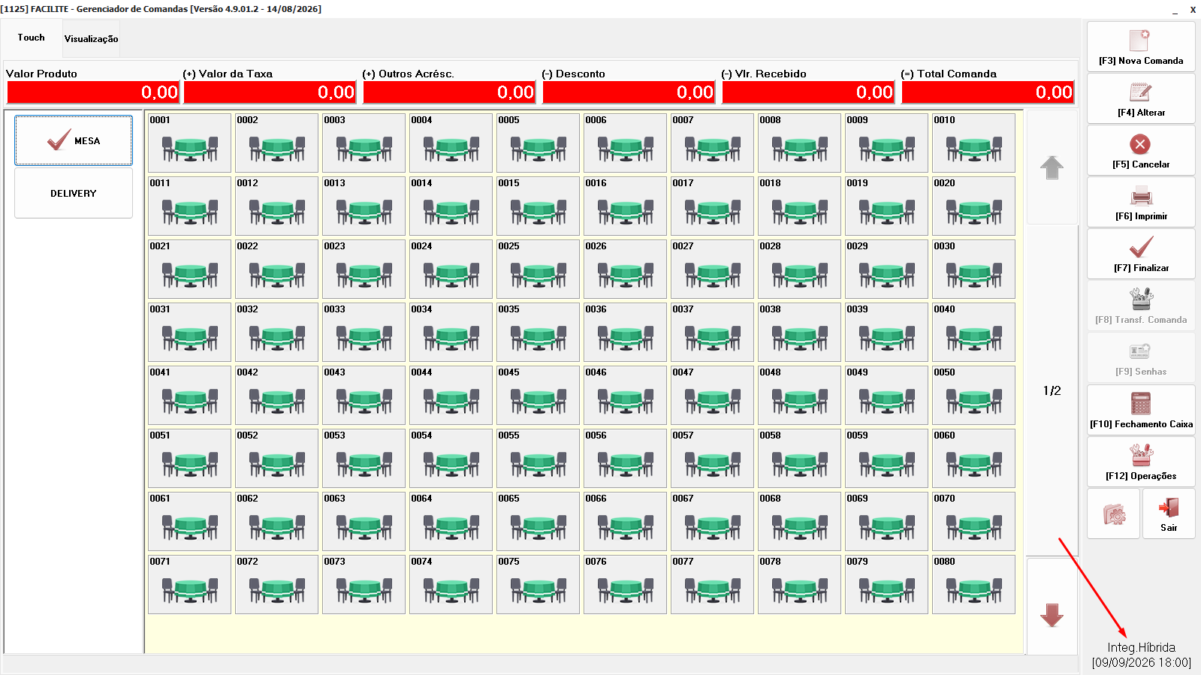Click the Desconto red value field
This screenshot has height=675, width=1201.
(629, 92)
